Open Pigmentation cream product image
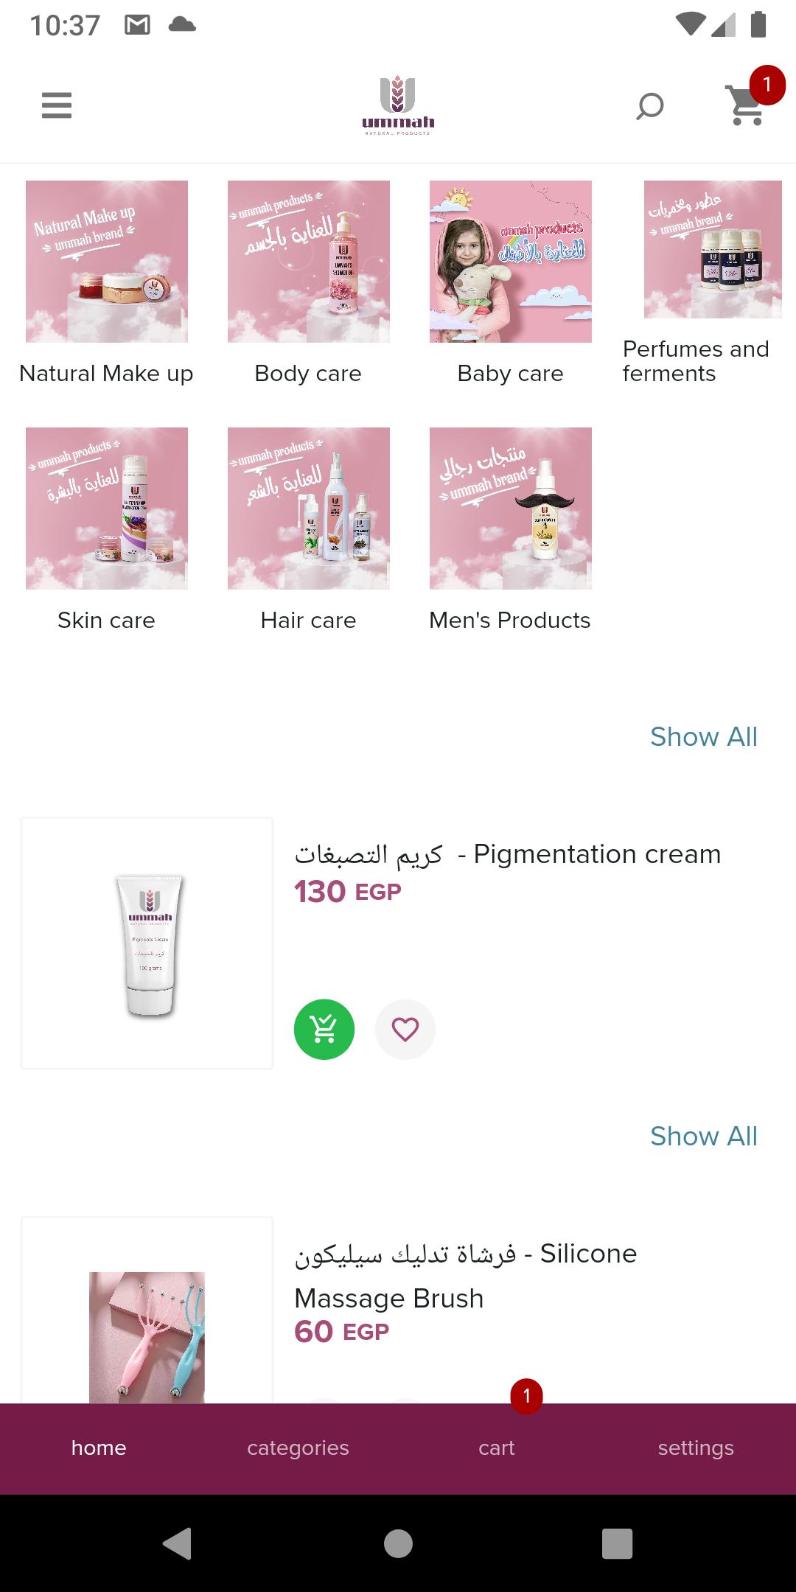Viewport: 796px width, 1592px height. pyautogui.click(x=147, y=943)
